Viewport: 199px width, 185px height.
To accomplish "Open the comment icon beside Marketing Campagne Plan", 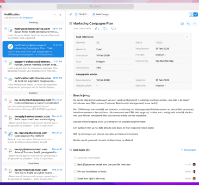I will click(182, 24).
